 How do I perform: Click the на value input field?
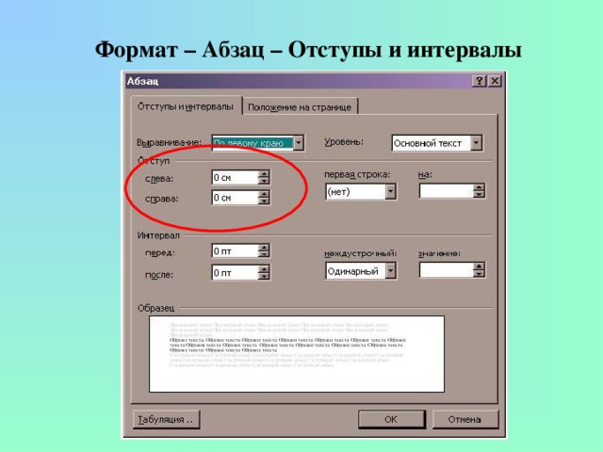click(x=447, y=191)
